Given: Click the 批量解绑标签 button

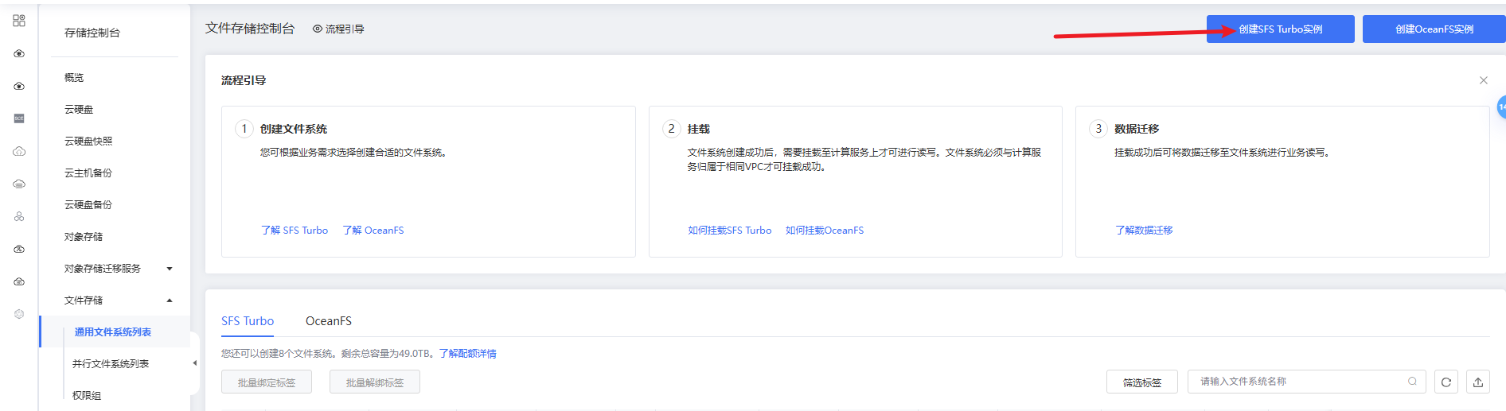Looking at the screenshot, I should (x=375, y=382).
